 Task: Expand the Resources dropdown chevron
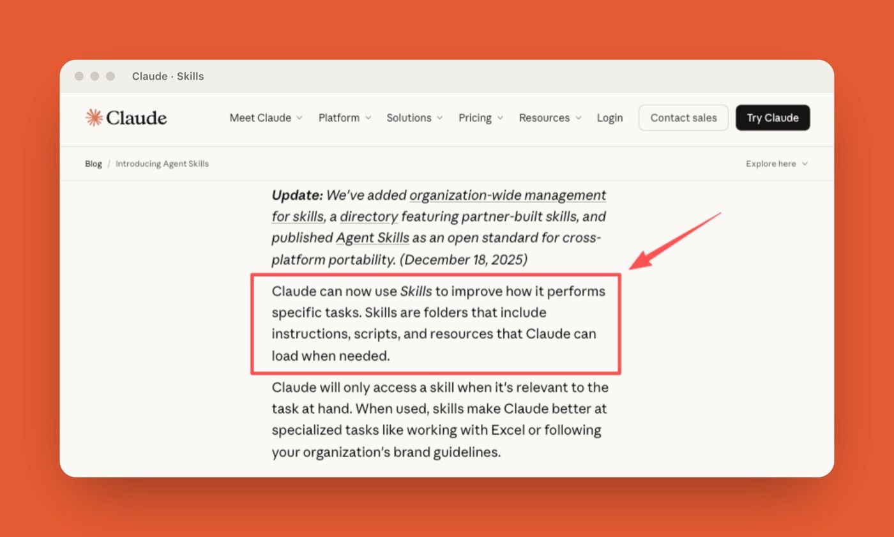point(578,118)
